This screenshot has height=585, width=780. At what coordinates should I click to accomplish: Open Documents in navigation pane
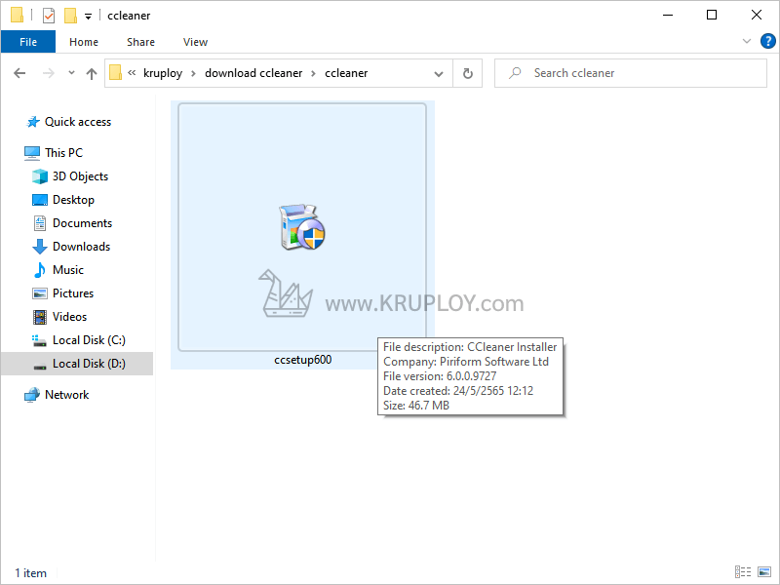tap(82, 223)
